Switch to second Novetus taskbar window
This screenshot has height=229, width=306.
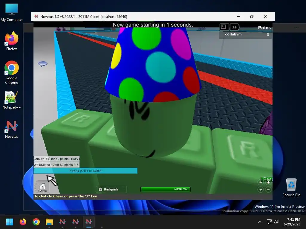[x=76, y=222]
